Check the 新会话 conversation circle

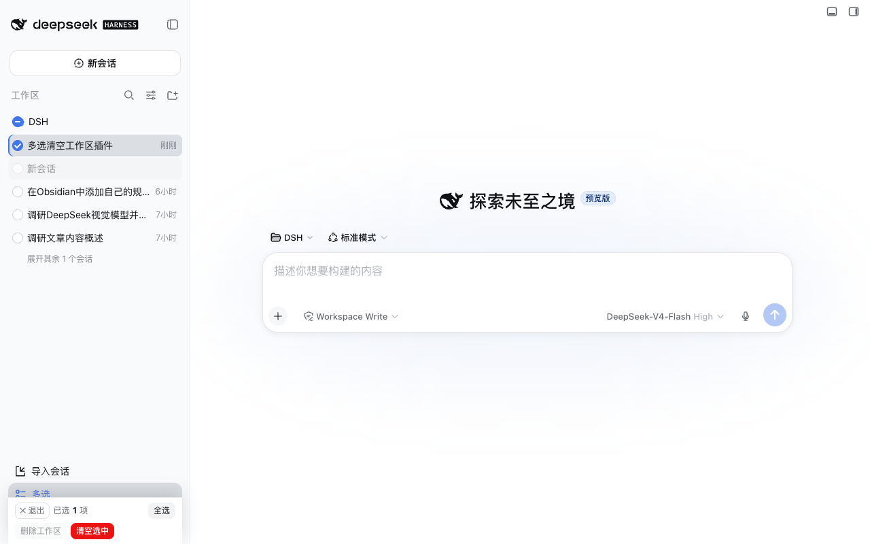click(x=18, y=169)
